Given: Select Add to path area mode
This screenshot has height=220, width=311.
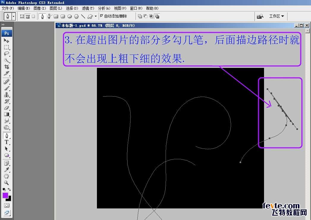Looking at the screenshot, I should pyautogui.click(x=140, y=16).
